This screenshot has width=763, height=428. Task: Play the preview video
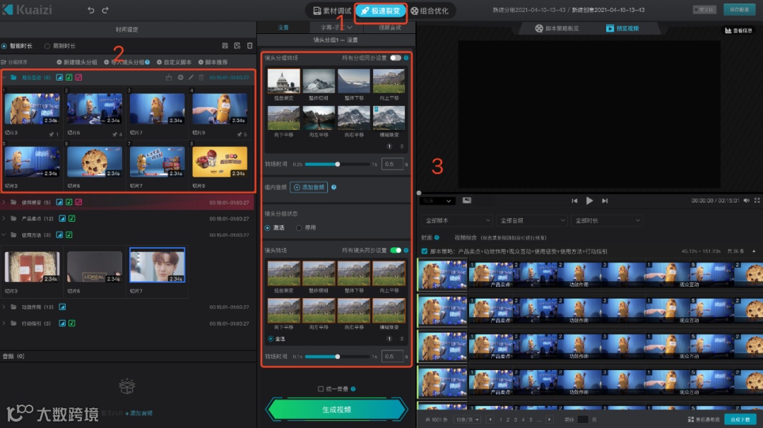tap(589, 201)
